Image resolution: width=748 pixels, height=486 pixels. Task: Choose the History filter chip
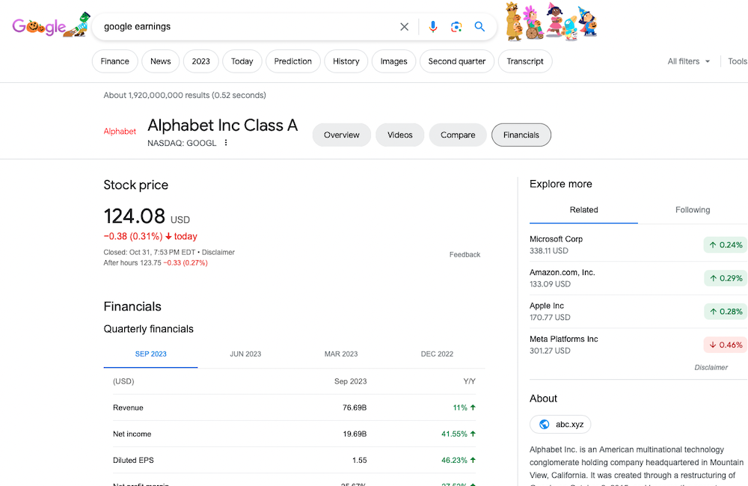point(346,61)
